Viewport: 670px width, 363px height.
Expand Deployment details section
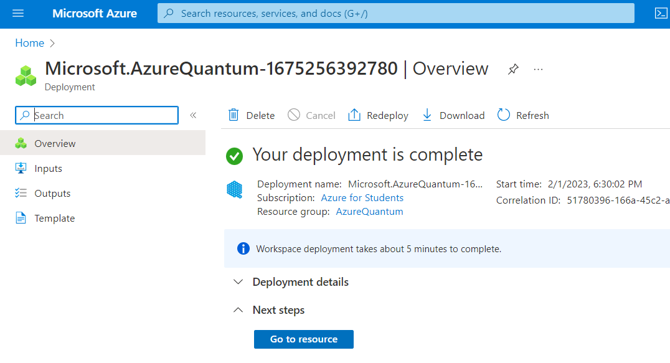point(300,282)
